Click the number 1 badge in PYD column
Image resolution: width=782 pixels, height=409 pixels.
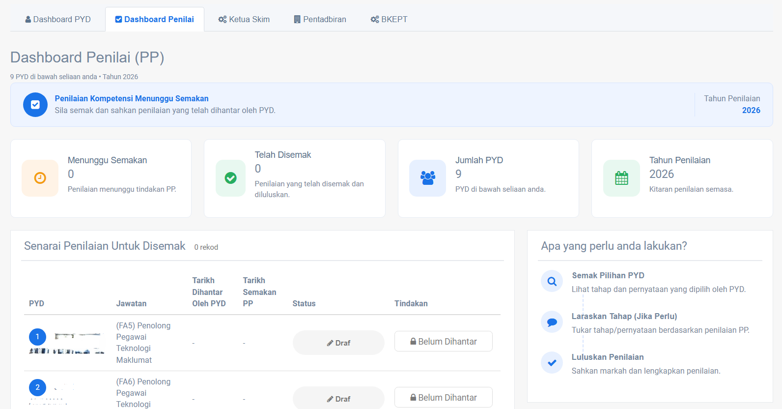point(37,337)
